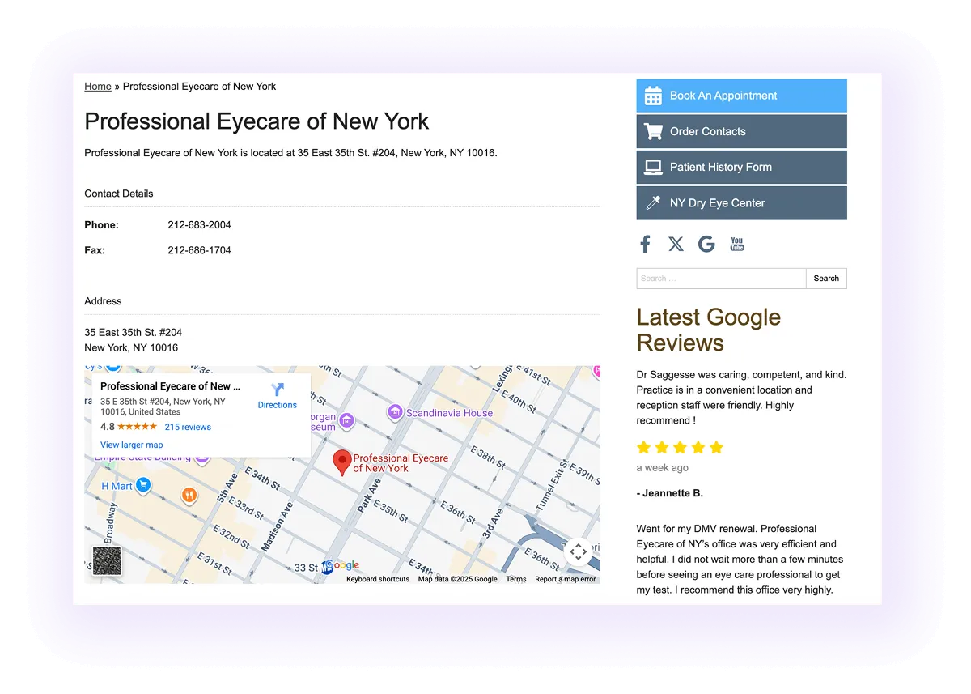Open the Facebook icon in the sidebar
Viewport: 971px width, 694px height.
click(x=645, y=243)
